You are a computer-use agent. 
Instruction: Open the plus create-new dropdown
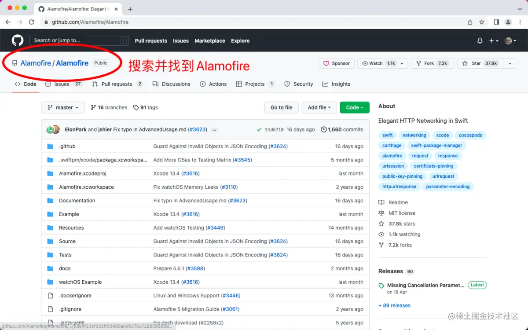tap(494, 40)
